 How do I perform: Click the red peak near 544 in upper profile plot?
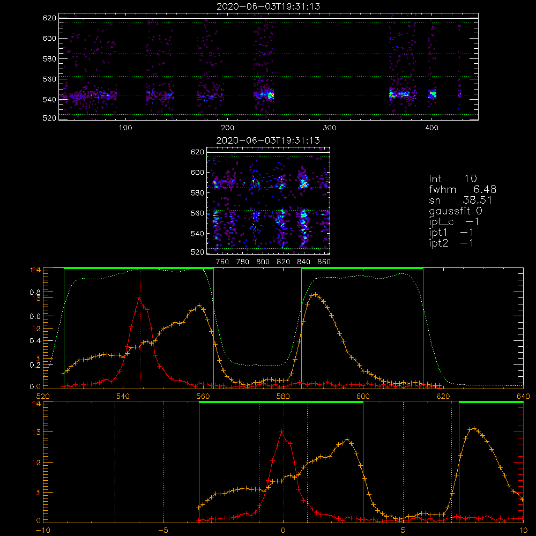pyautogui.click(x=139, y=297)
